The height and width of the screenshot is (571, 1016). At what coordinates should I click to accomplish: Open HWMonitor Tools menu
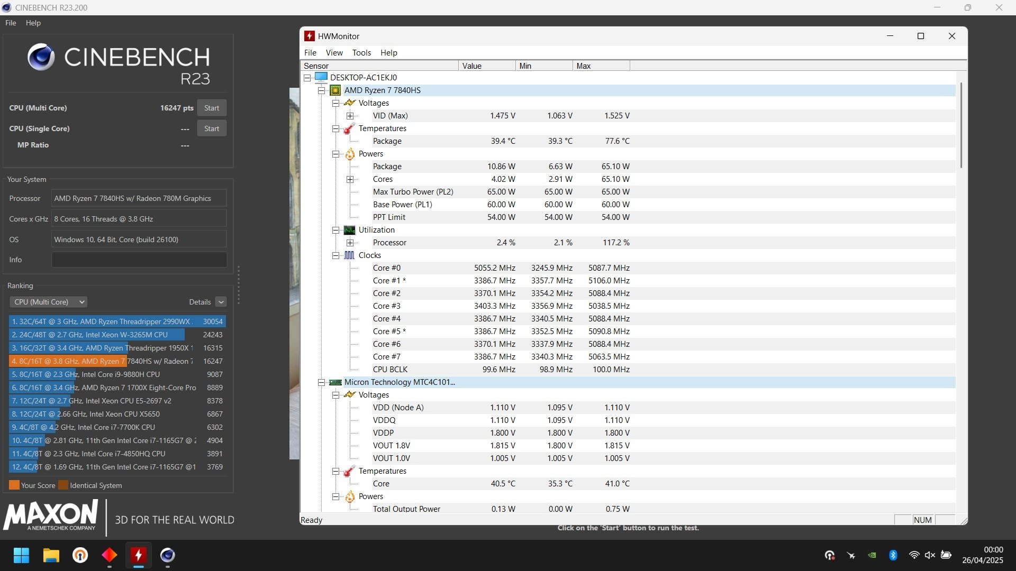coord(361,53)
